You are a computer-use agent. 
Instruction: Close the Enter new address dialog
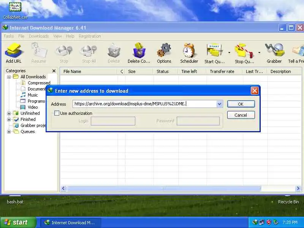coord(255,90)
